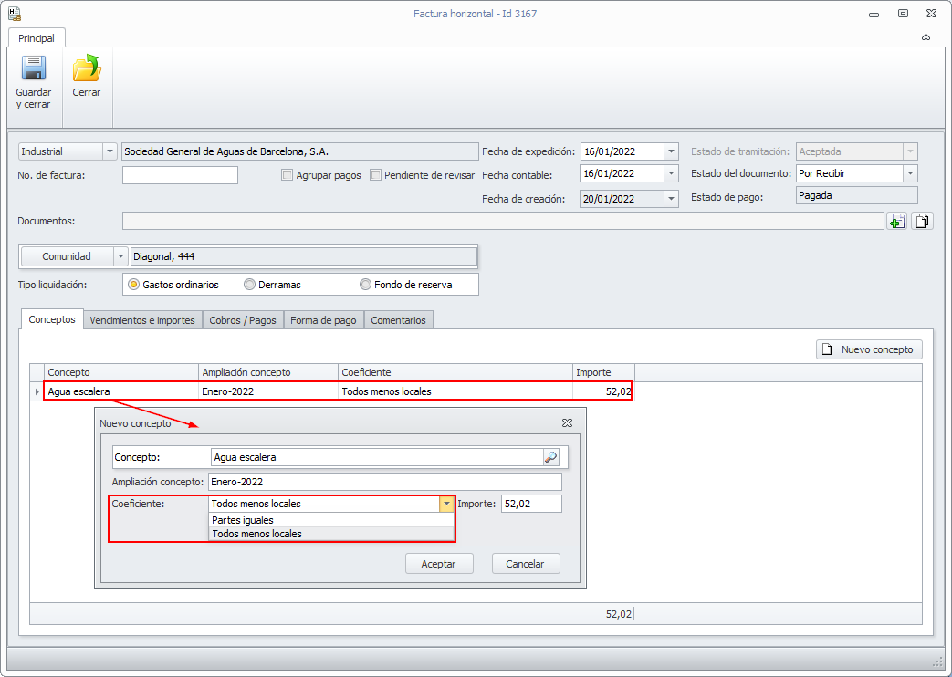Close the Nuevo concepto dialog
952x677 pixels.
click(567, 423)
